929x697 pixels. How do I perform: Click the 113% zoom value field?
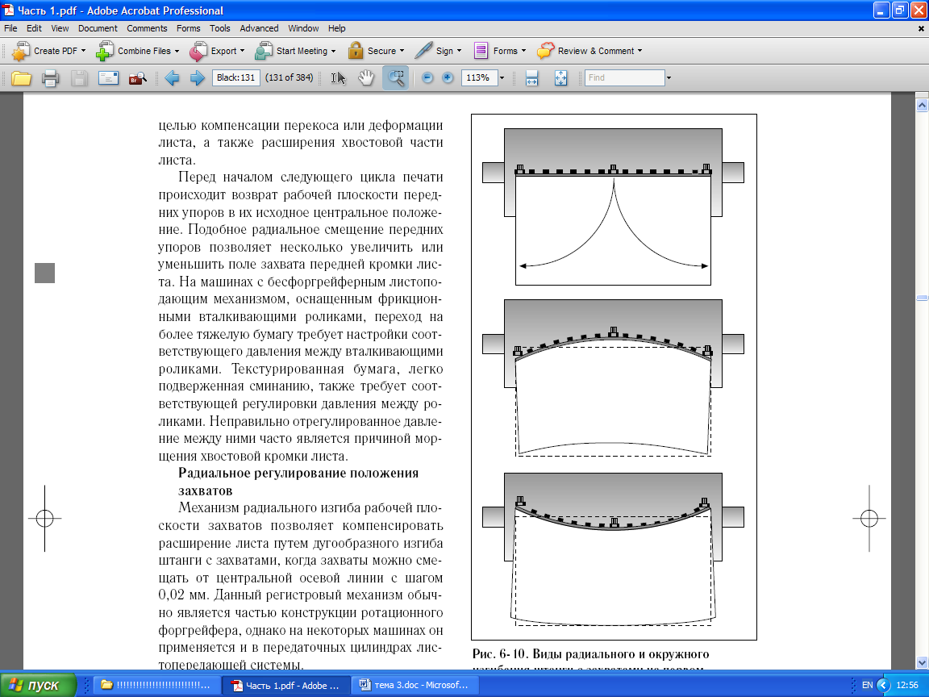pos(479,77)
